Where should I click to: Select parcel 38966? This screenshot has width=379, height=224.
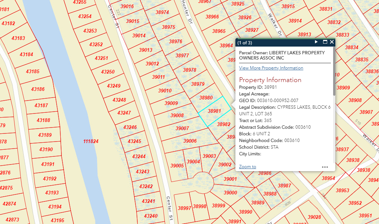[212, 17]
